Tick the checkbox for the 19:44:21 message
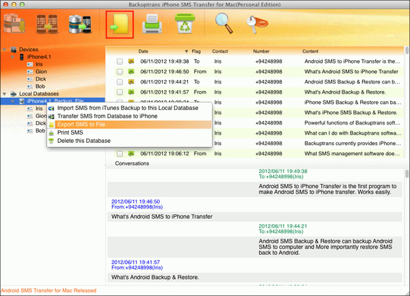The width and height of the screenshot is (410, 296). [x=120, y=82]
